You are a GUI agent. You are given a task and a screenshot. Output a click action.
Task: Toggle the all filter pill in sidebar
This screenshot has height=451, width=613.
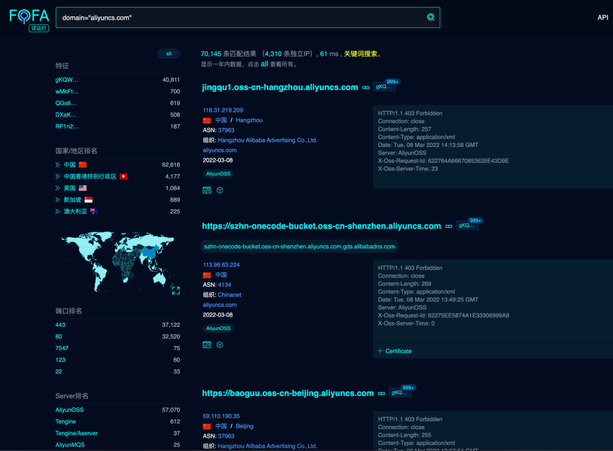point(169,53)
